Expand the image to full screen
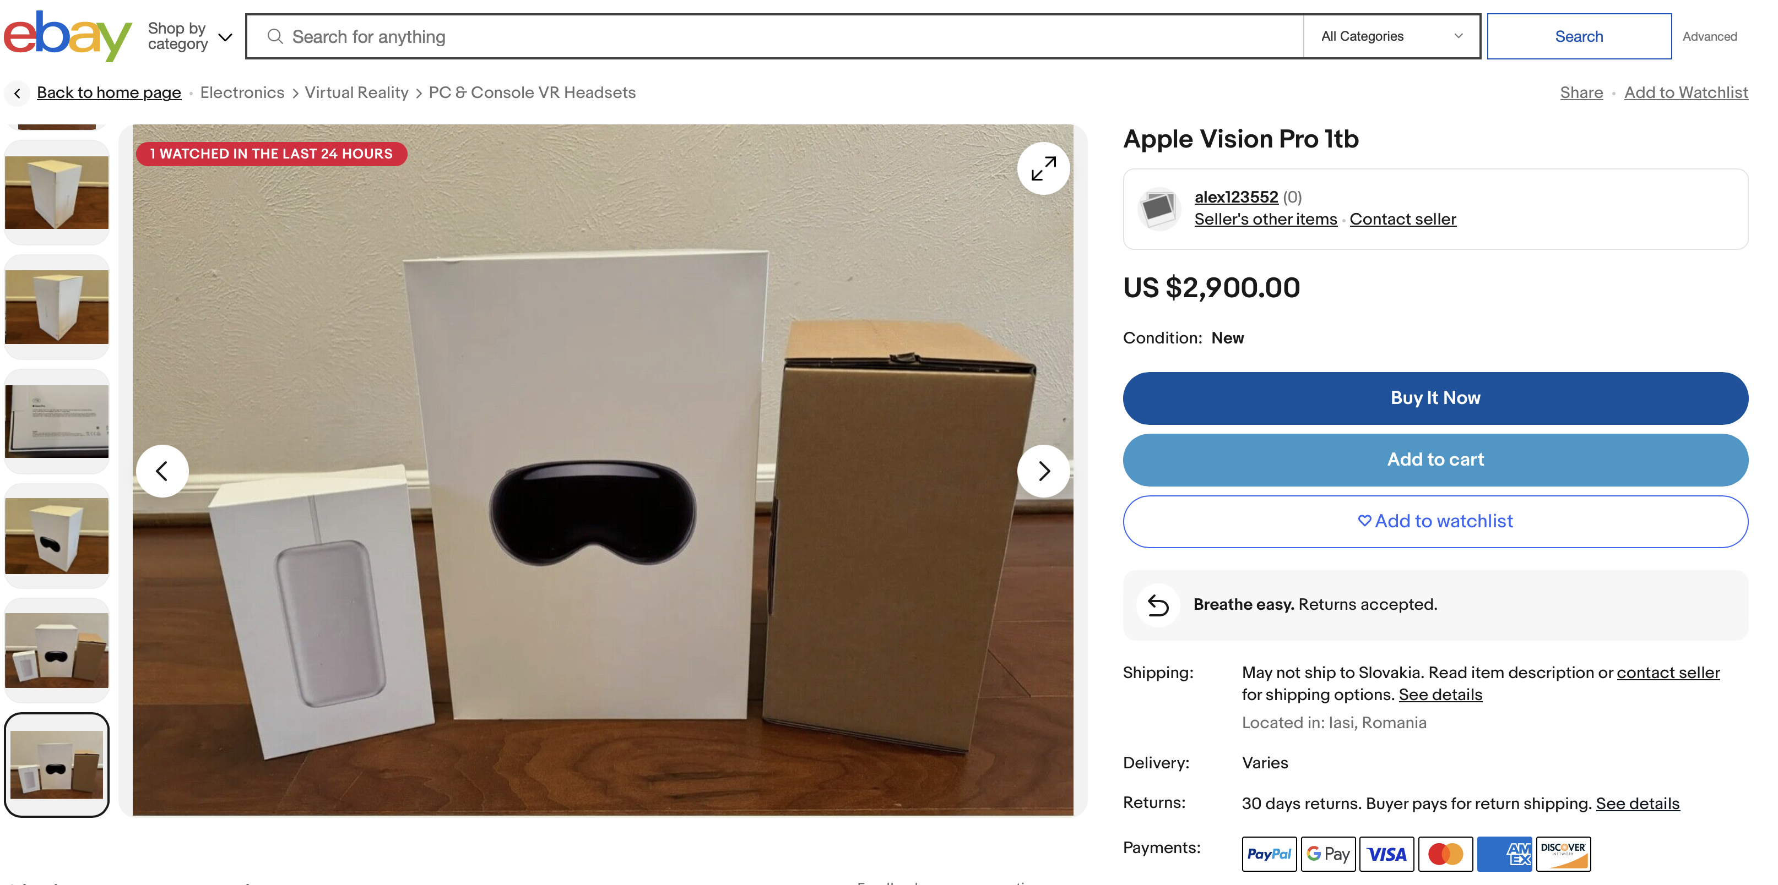Screen dimensions: 1778x885 [x=1042, y=168]
